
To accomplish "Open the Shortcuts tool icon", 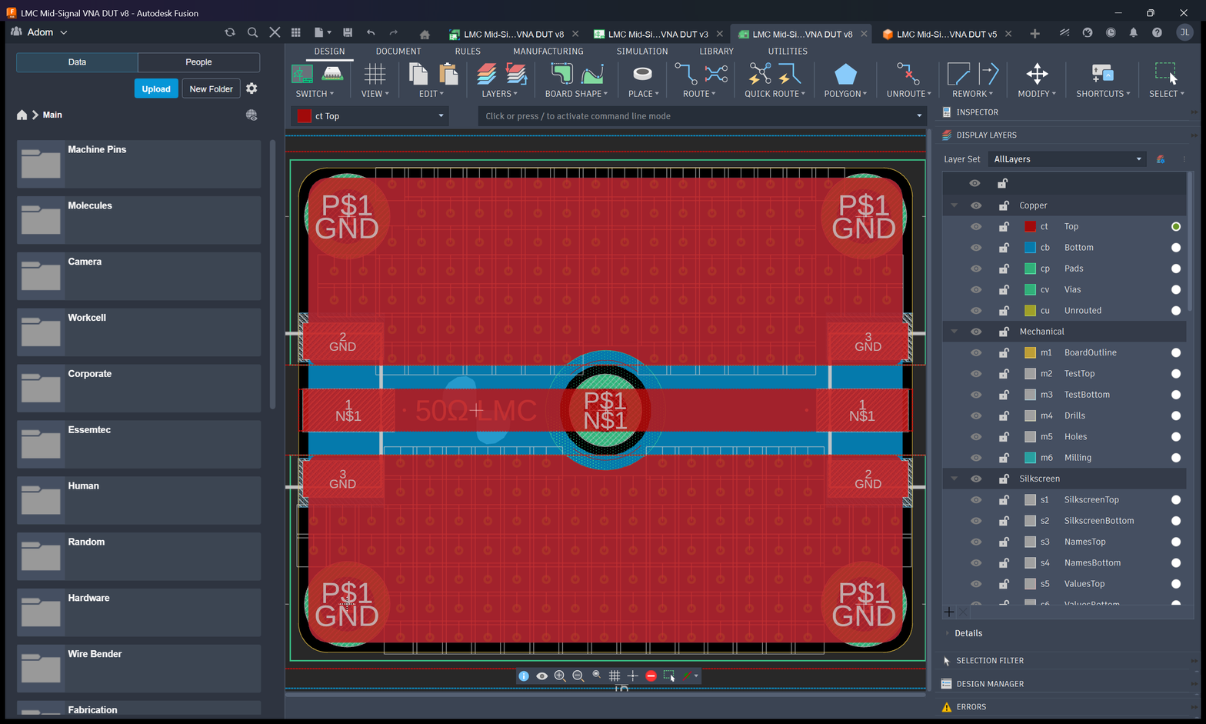I will [1102, 75].
